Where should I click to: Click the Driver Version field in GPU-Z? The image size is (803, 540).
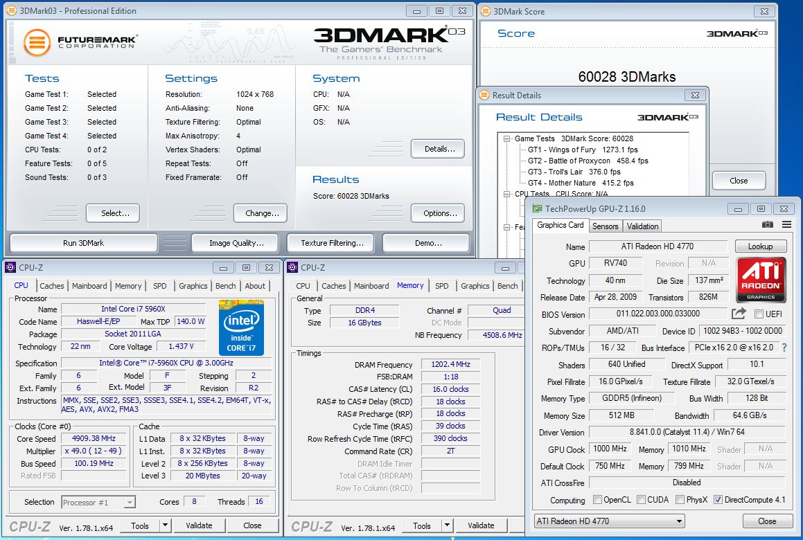point(687,432)
